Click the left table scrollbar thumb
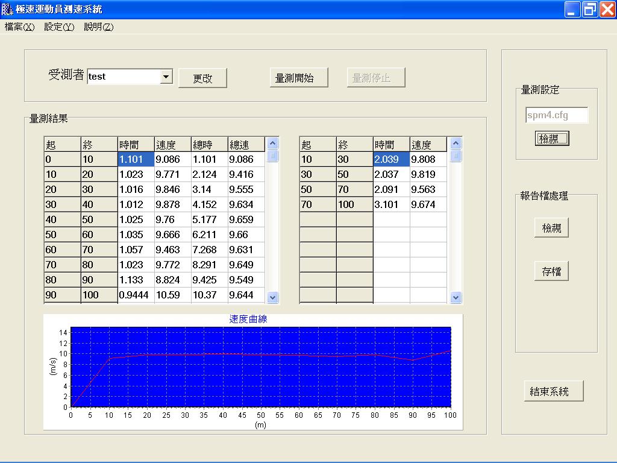Screen dimensions: 617x463 pyautogui.click(x=273, y=156)
